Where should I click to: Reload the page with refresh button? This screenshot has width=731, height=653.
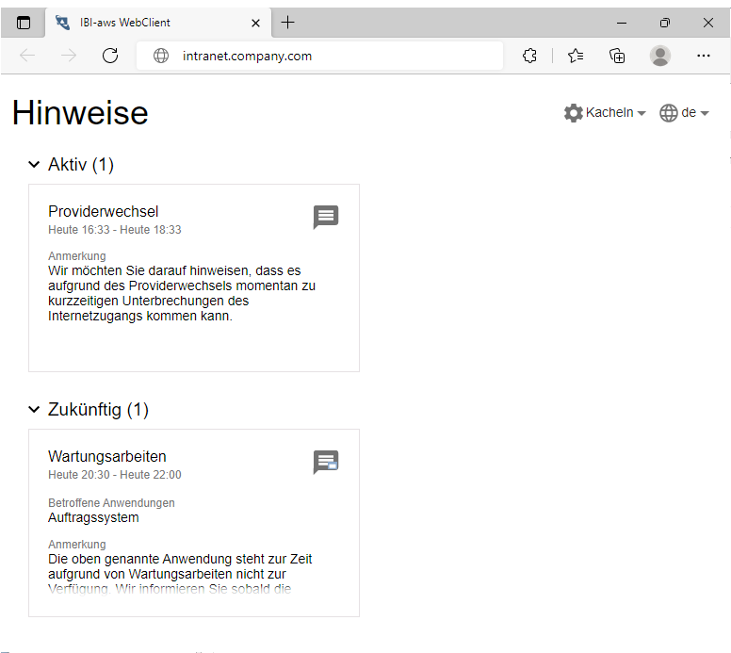tap(110, 56)
